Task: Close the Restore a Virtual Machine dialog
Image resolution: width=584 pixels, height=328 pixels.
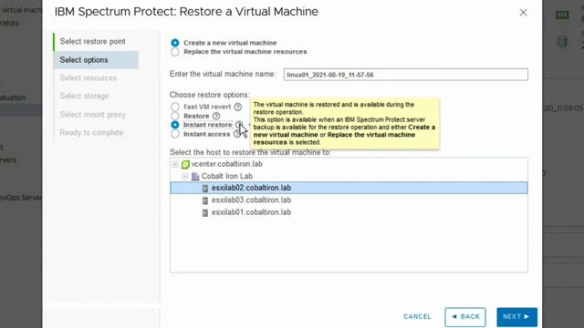Action: (x=523, y=13)
